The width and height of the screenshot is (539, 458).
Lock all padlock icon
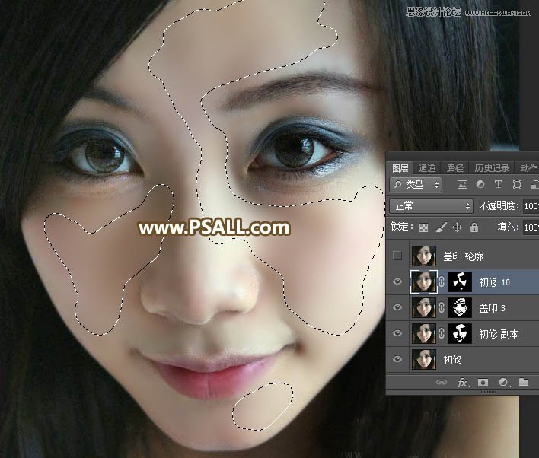[x=474, y=227]
